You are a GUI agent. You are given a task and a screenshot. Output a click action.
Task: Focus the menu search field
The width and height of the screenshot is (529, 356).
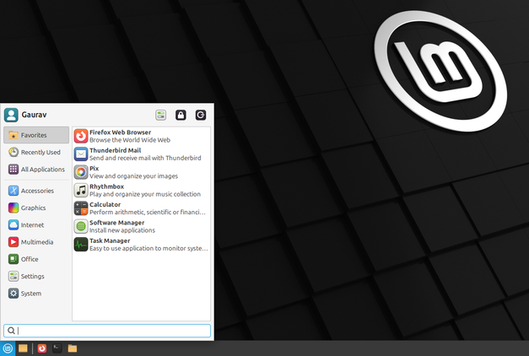pyautogui.click(x=107, y=331)
